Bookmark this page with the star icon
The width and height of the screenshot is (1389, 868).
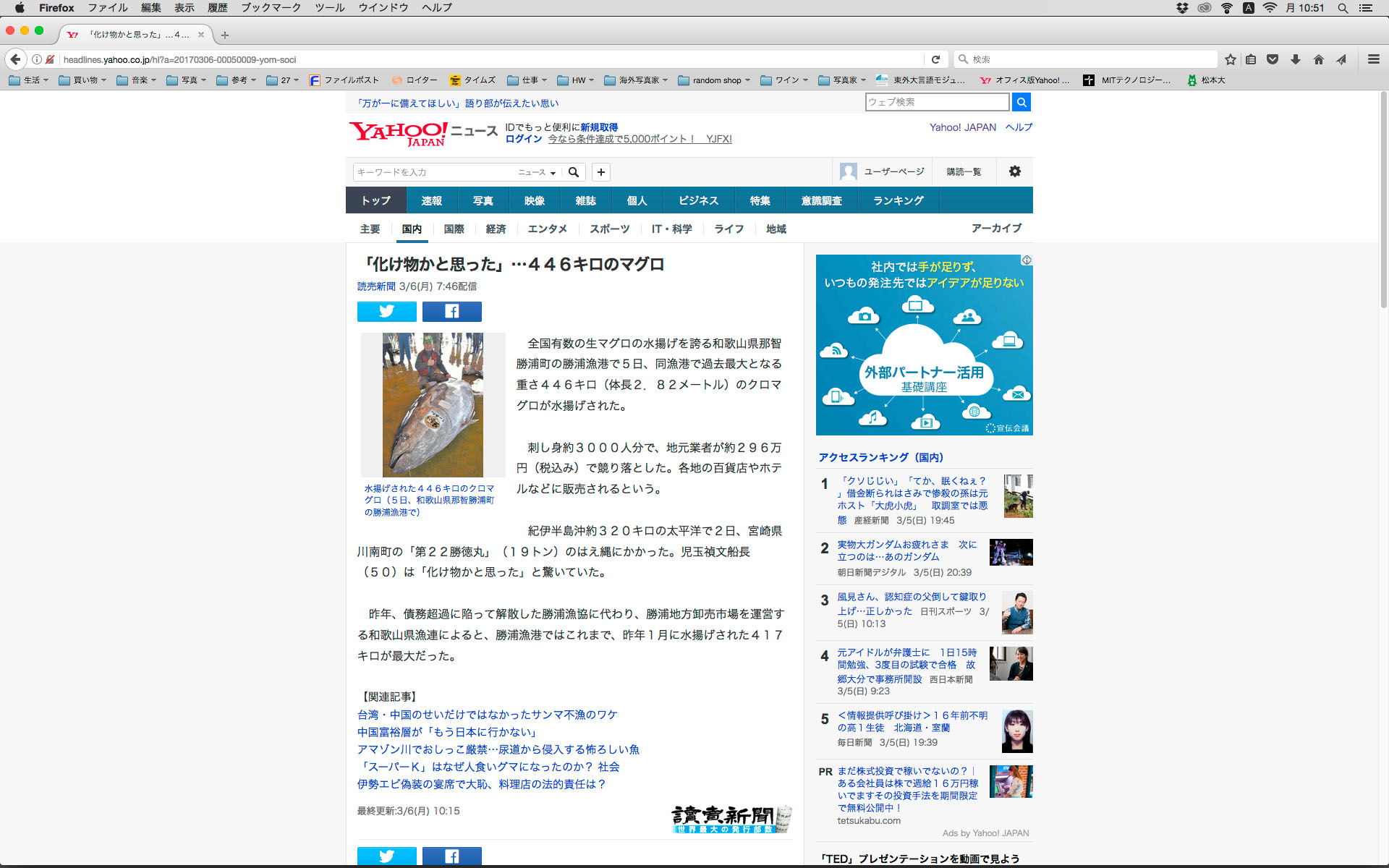click(1230, 59)
